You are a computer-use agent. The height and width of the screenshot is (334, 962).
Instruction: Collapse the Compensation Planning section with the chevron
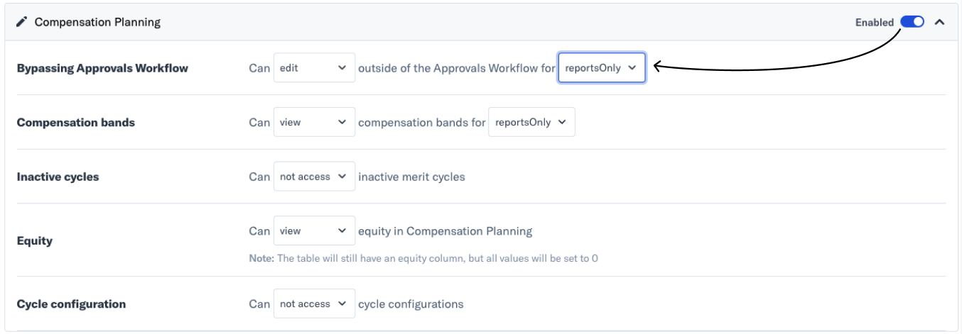coord(939,22)
